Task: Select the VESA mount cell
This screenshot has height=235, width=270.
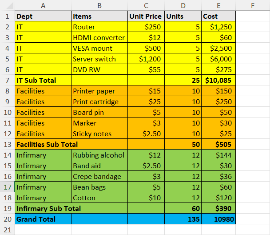Action: pyautogui.click(x=99, y=49)
